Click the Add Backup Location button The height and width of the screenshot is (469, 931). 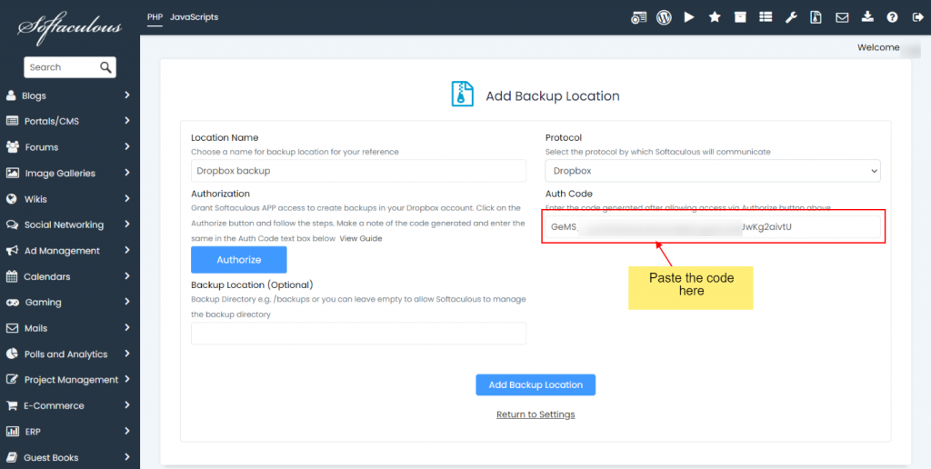pos(536,384)
